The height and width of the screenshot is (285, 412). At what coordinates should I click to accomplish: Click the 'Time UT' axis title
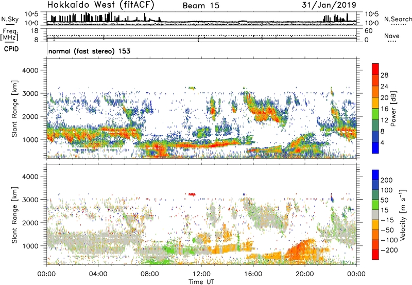[x=201, y=281]
